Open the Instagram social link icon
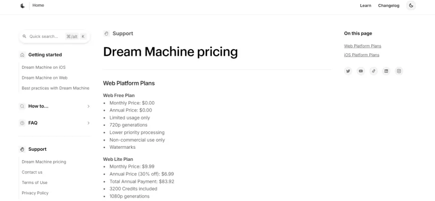The image size is (435, 201). click(399, 71)
